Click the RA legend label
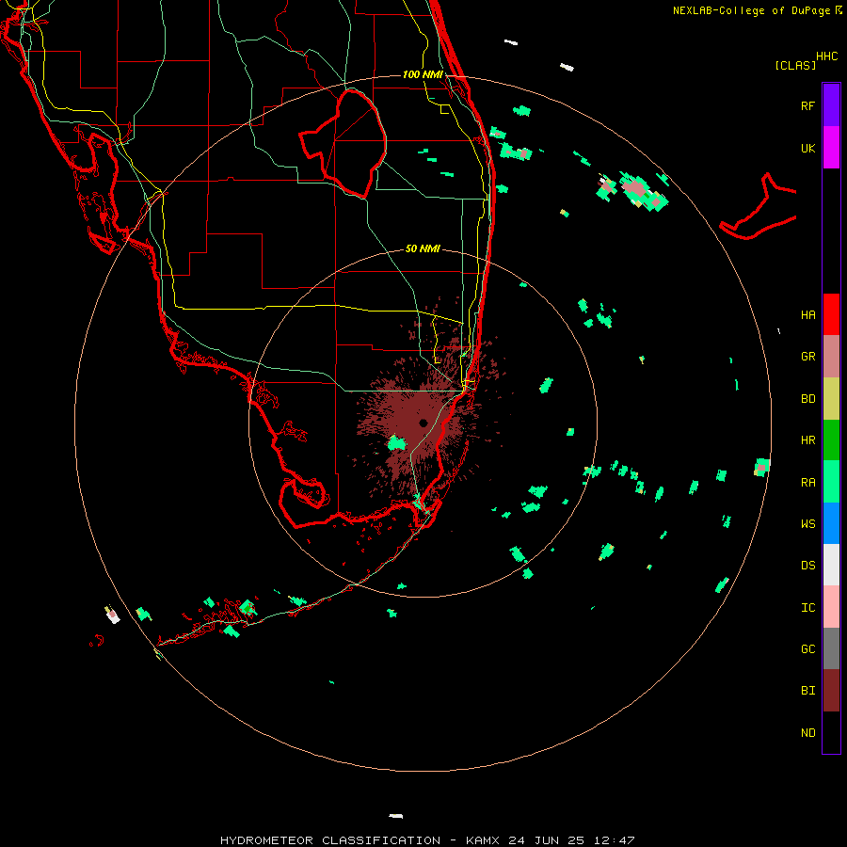This screenshot has width=847, height=847. tap(807, 483)
